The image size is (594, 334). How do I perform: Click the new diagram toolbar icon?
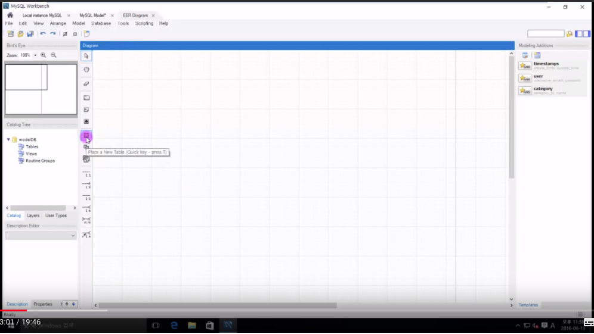[86, 34]
